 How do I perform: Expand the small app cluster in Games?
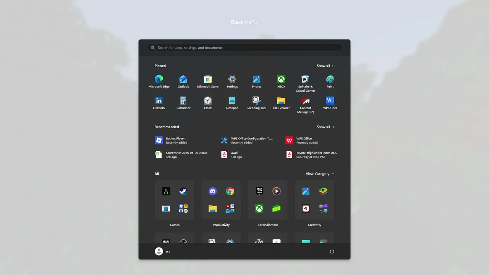(183, 209)
